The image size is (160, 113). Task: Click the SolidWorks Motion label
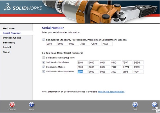tap(56, 67)
